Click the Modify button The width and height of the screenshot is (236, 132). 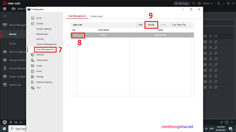(x=151, y=25)
